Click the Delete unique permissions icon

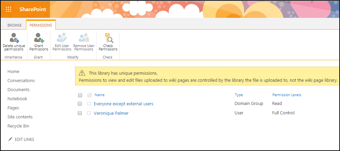point(14,37)
